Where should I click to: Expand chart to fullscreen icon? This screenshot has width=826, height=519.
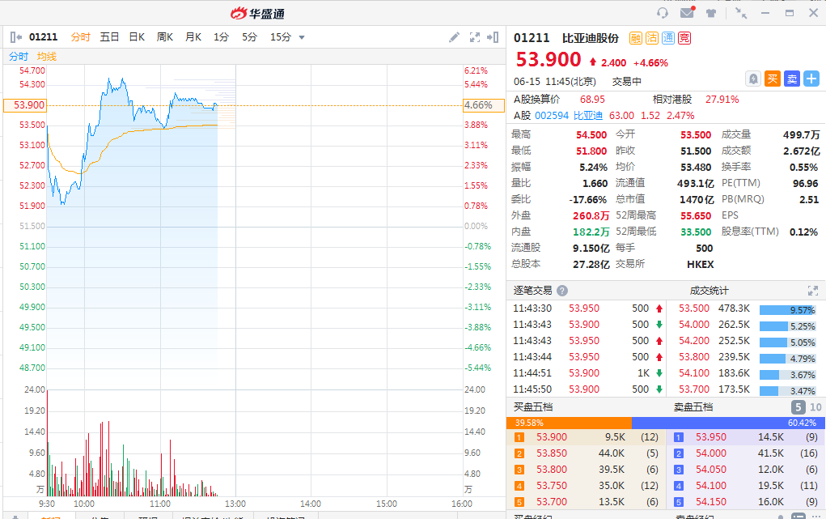pyautogui.click(x=475, y=37)
